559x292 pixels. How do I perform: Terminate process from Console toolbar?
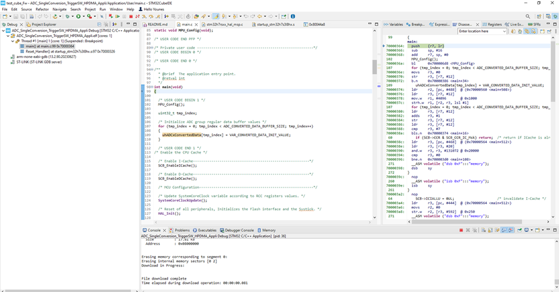(x=461, y=230)
